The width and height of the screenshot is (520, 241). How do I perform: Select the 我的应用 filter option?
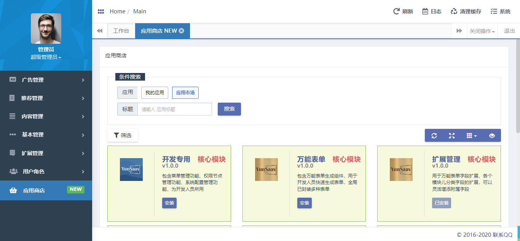[155, 93]
